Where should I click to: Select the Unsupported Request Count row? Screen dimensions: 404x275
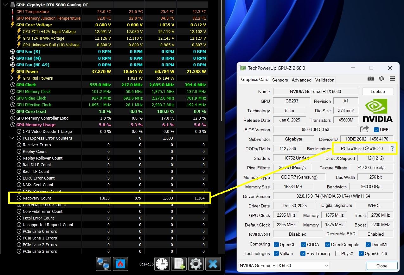pos(109,225)
